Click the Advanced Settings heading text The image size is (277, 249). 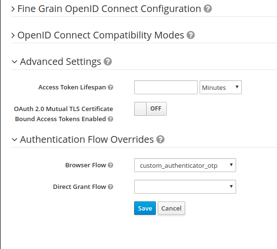[61, 62]
